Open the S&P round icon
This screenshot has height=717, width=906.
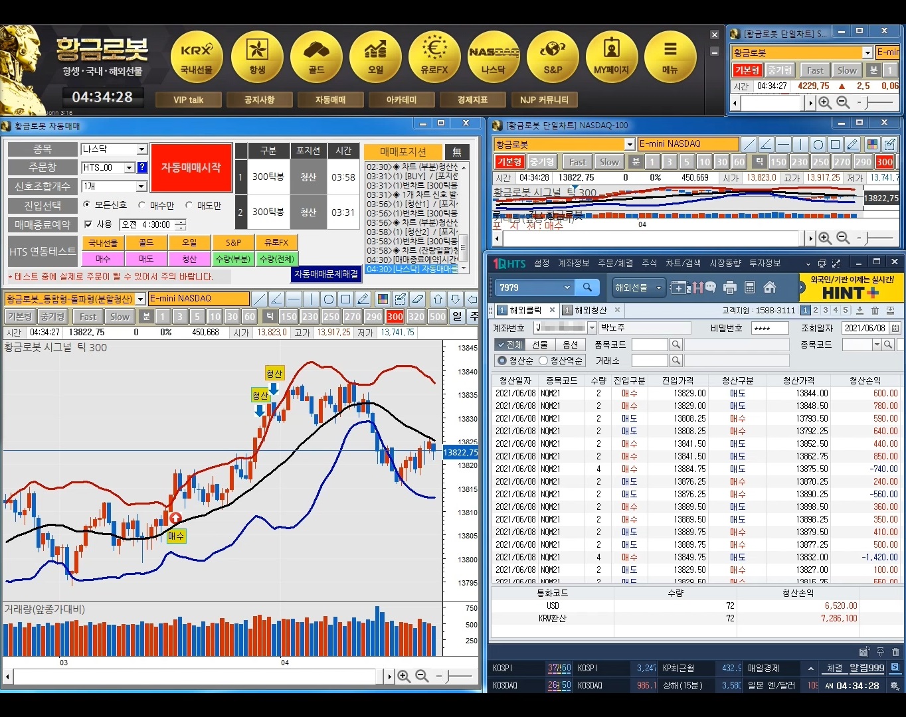point(553,58)
